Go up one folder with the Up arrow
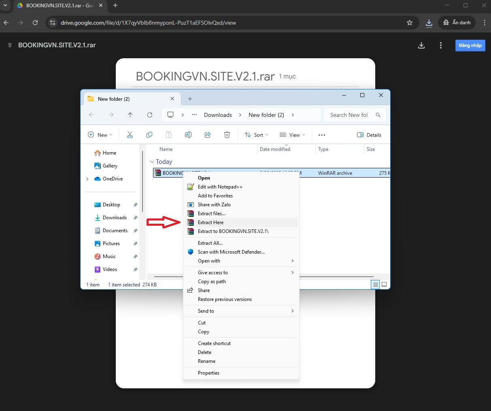Viewport: 491px width, 411px height. [x=130, y=115]
